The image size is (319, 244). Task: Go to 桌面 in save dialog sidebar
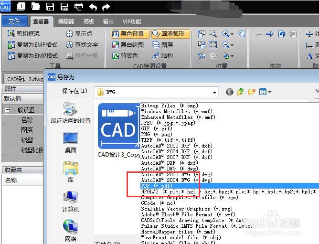70,143
